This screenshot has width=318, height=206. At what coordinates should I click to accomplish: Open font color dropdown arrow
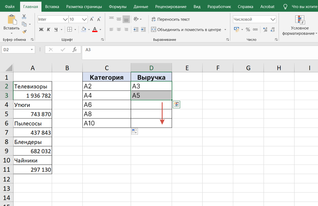[x=101, y=30]
